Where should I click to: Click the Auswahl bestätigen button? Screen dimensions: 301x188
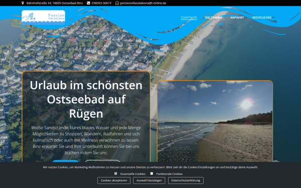tap(149, 180)
